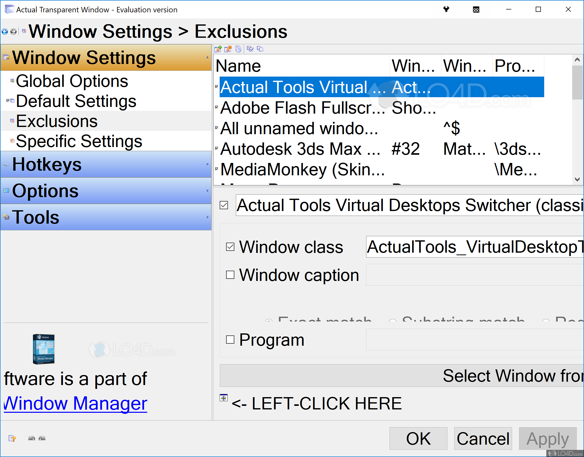Open help via the question-mark document icon
584x457 pixels.
[x=12, y=438]
